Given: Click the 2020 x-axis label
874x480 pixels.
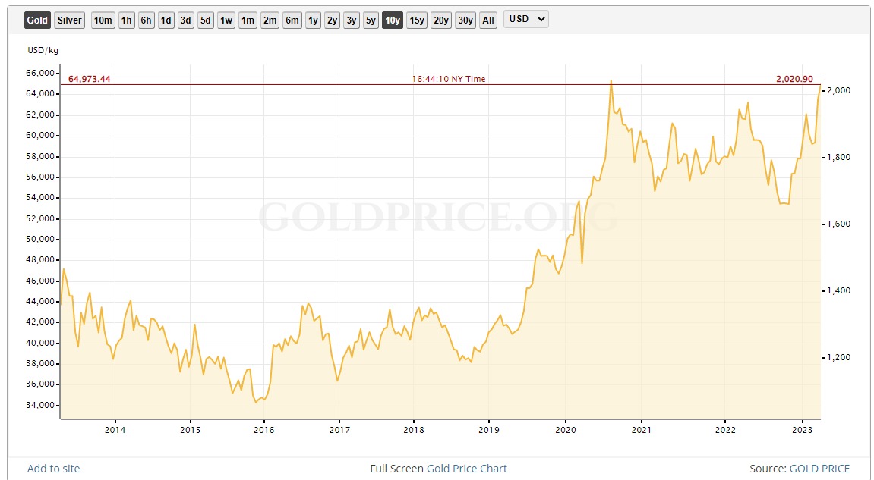Looking at the screenshot, I should [565, 430].
